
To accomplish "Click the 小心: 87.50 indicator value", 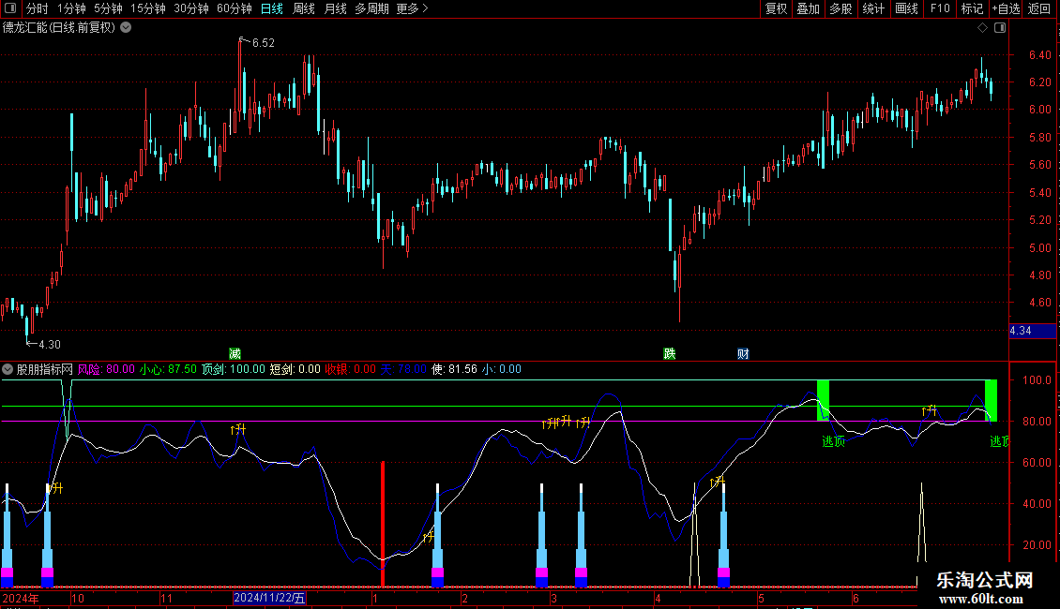I will coord(168,369).
